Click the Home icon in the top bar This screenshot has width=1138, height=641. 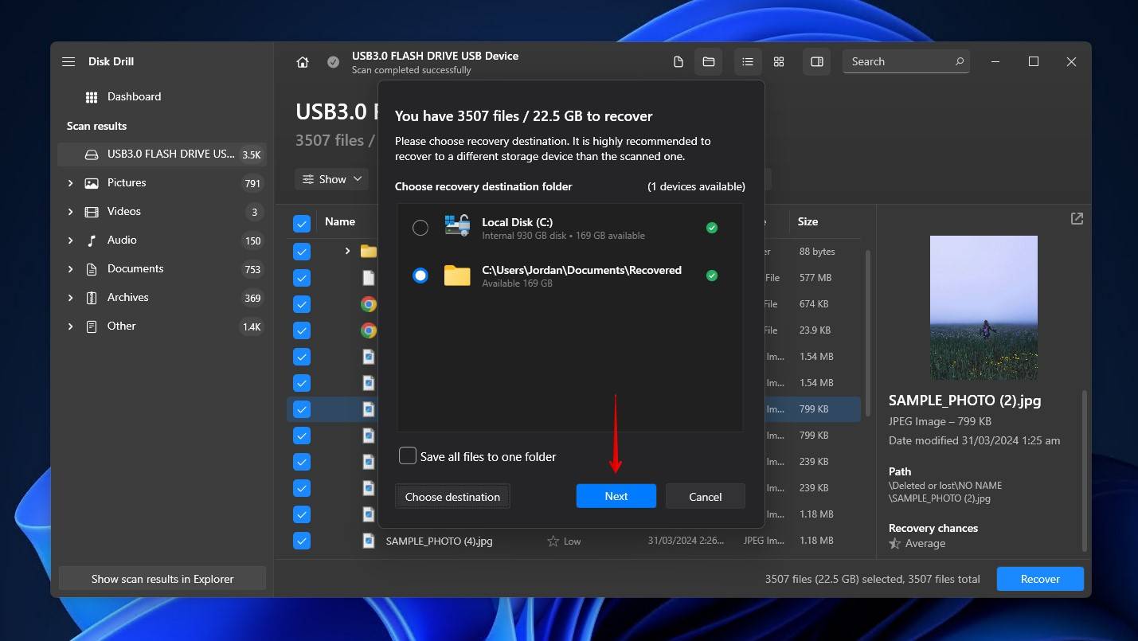point(303,62)
